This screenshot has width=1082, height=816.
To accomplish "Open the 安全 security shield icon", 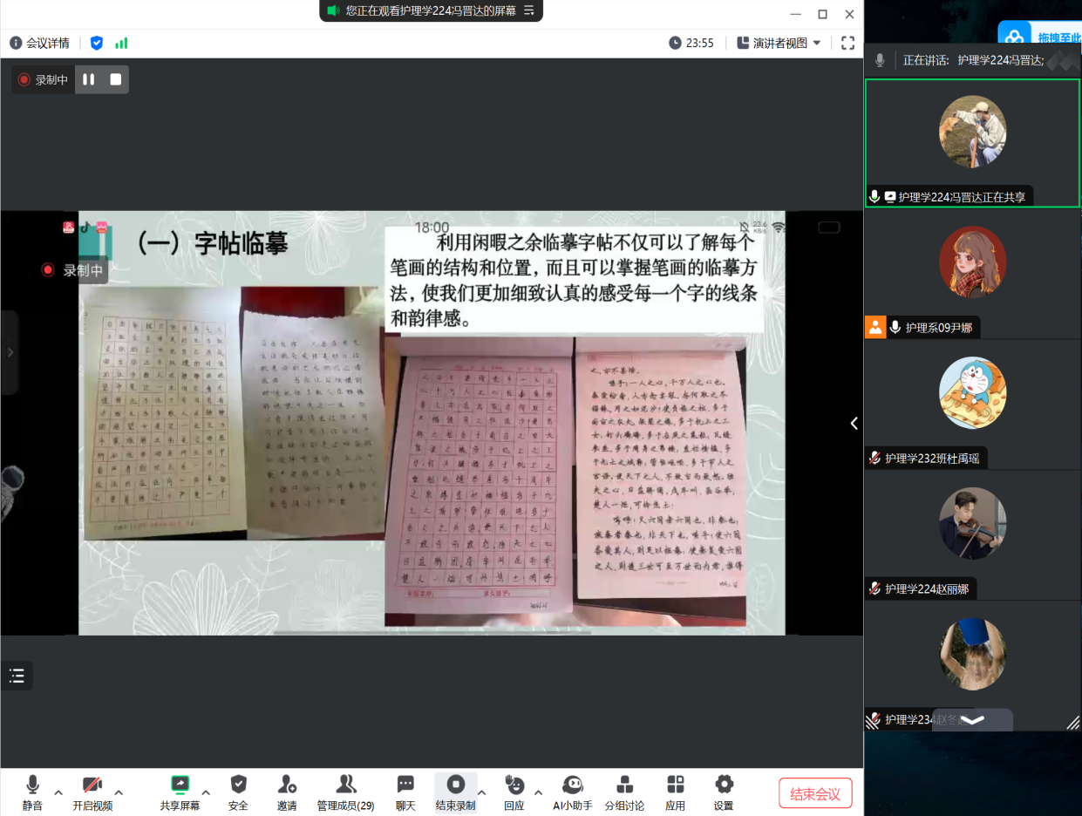I will [x=238, y=792].
